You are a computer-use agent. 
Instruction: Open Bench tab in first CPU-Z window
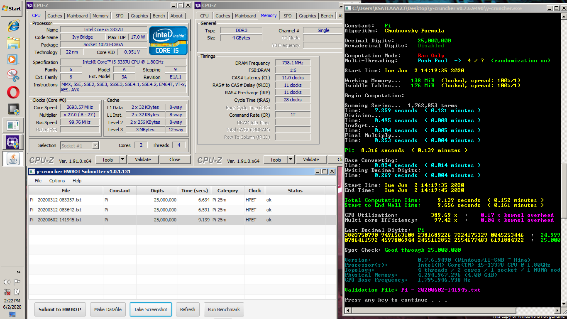point(159,16)
